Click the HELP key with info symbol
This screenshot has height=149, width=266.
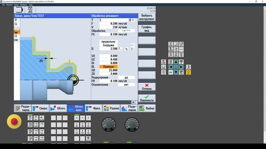pyautogui.click(x=163, y=72)
